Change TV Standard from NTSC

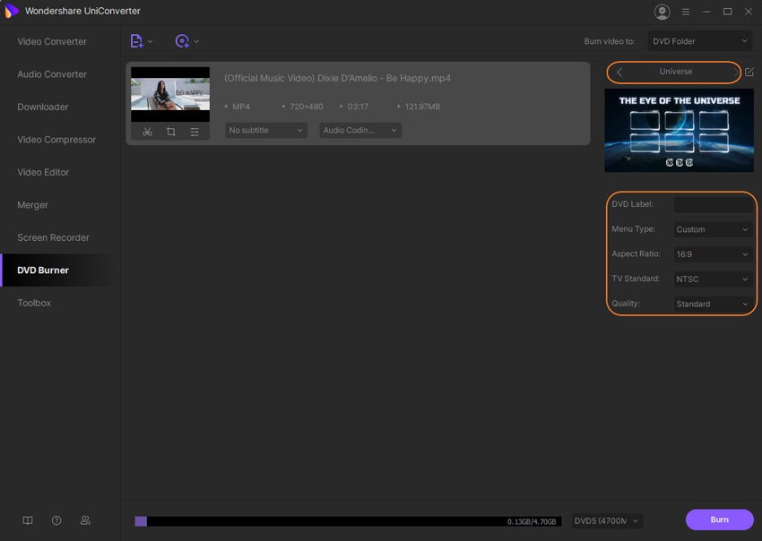[x=713, y=279]
